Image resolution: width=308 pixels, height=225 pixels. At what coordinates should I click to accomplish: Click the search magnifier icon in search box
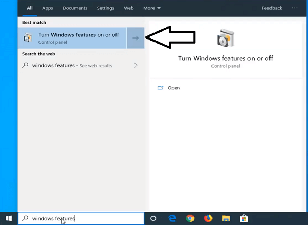click(x=25, y=218)
